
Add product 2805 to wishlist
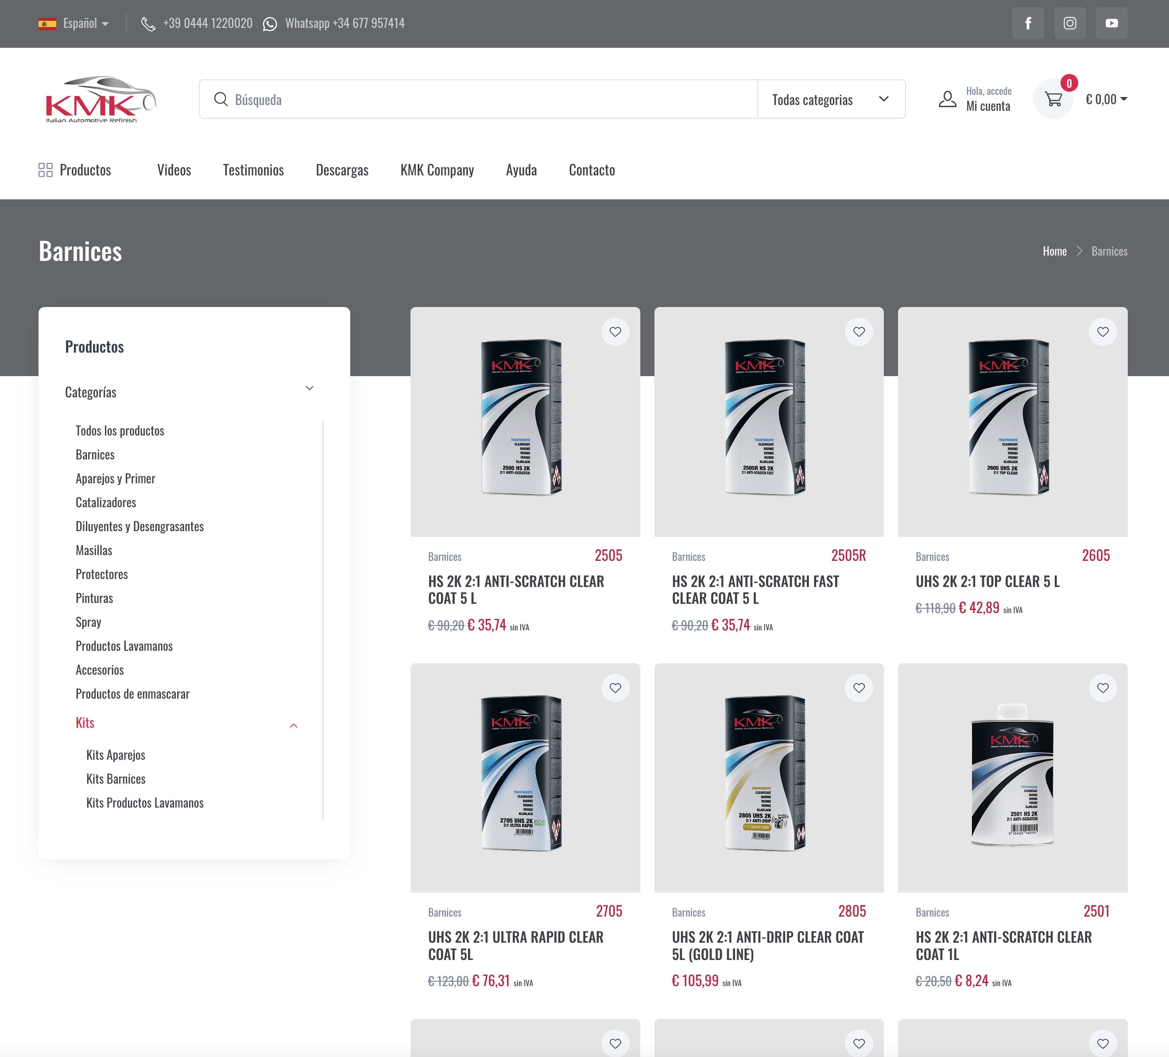pos(859,688)
